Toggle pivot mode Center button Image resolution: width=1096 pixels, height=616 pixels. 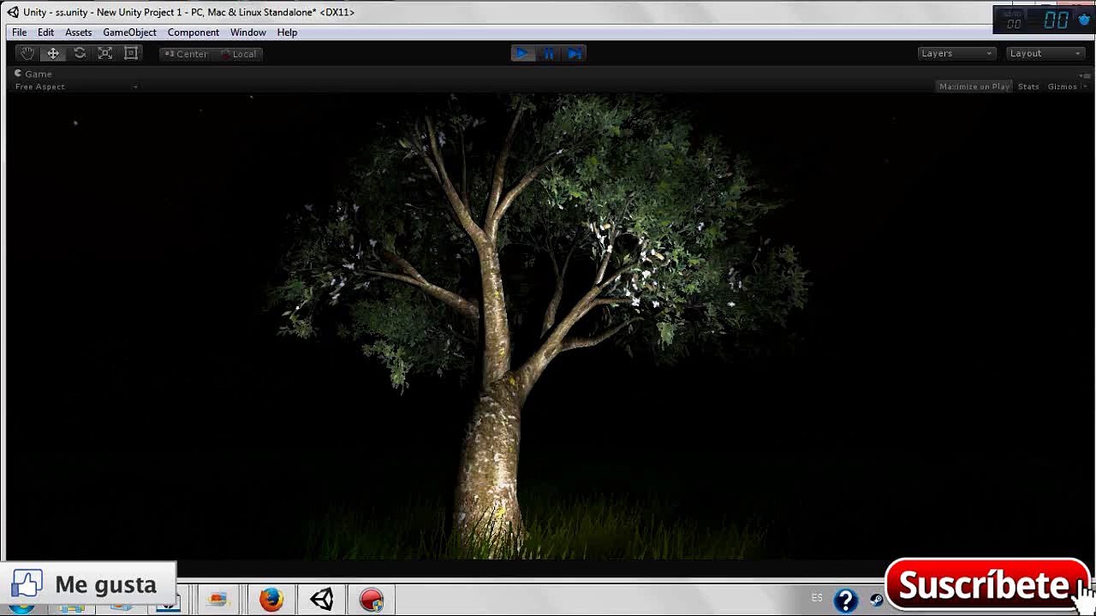(x=186, y=54)
